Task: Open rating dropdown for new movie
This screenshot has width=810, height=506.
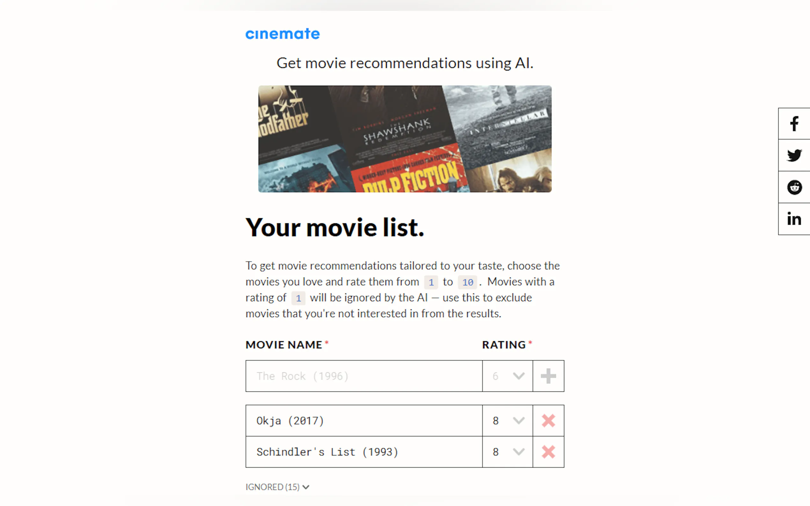Action: 507,376
